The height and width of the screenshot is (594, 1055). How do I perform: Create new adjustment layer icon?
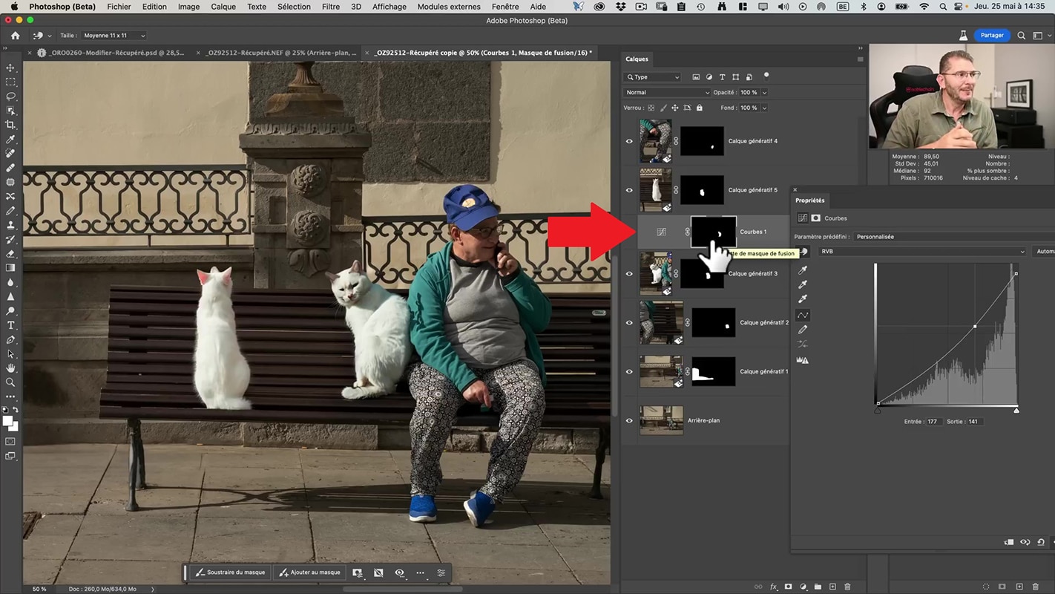click(x=803, y=587)
